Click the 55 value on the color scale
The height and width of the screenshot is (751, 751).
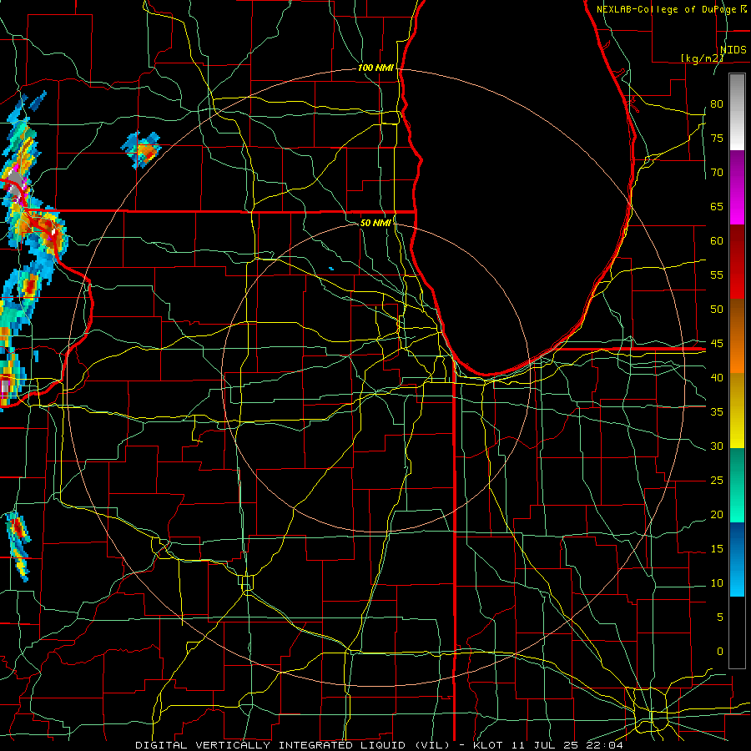point(717,275)
